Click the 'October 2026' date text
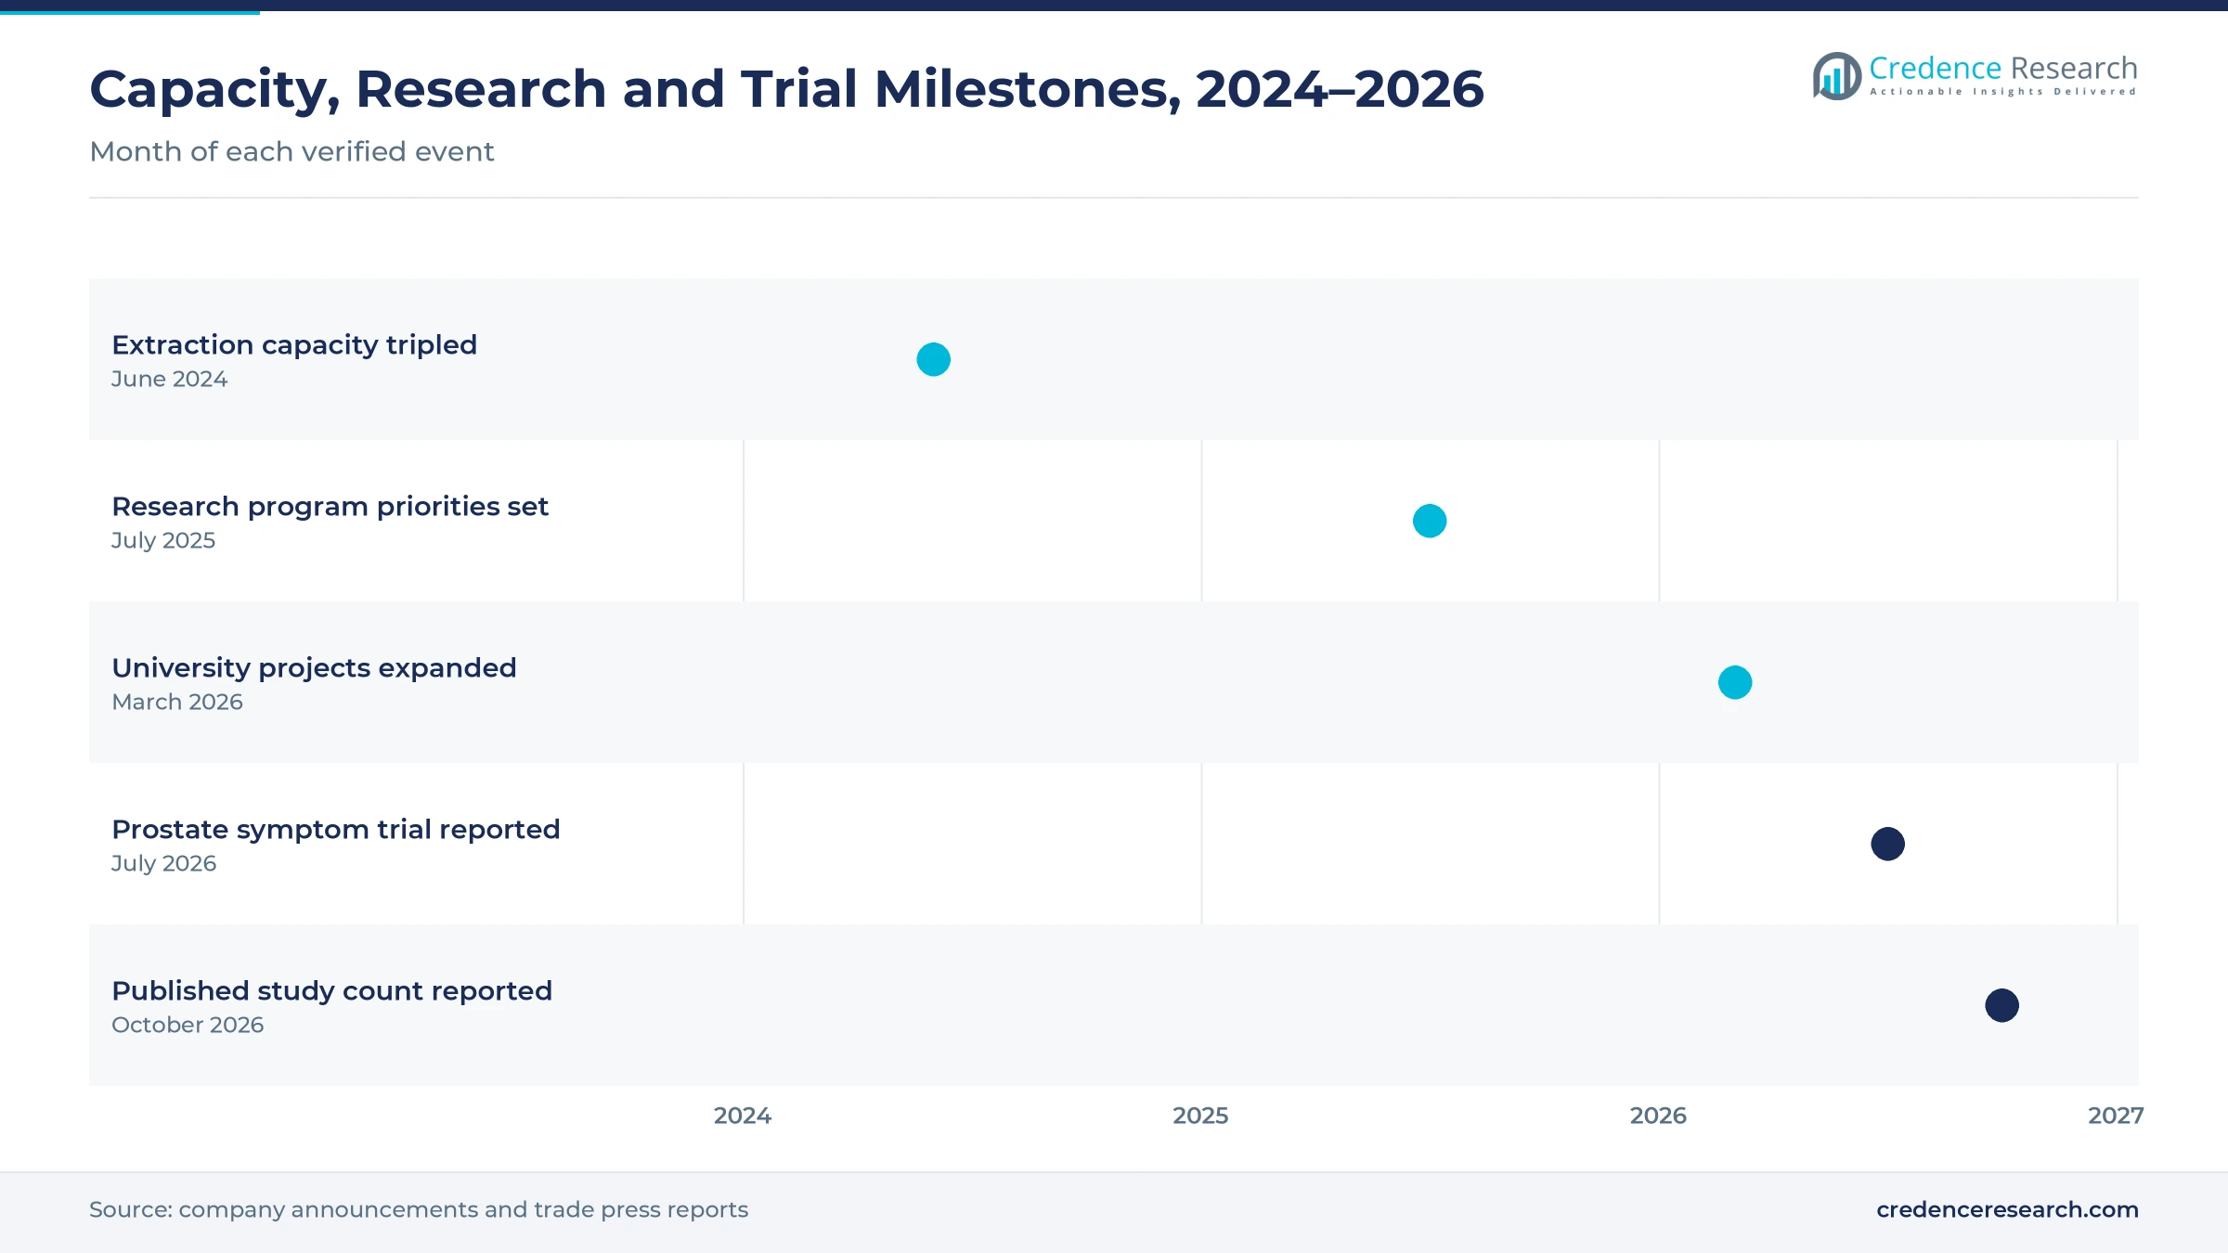This screenshot has width=2228, height=1253. click(x=188, y=1026)
